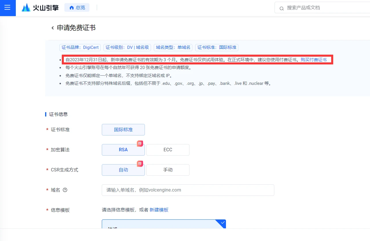Select the highlighted information template card
This screenshot has width=370, height=241.
(161, 225)
